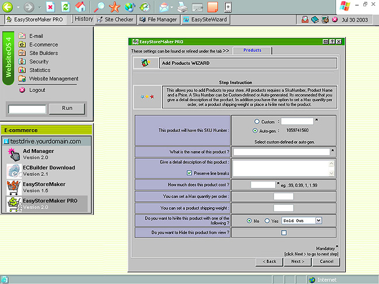Click the help question-mark button in wizard title

tap(332, 42)
